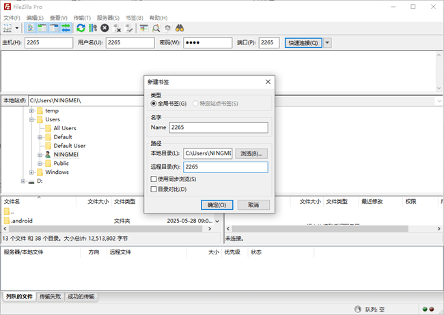
Task: Check the 目录对比 checkbox
Action: point(154,189)
